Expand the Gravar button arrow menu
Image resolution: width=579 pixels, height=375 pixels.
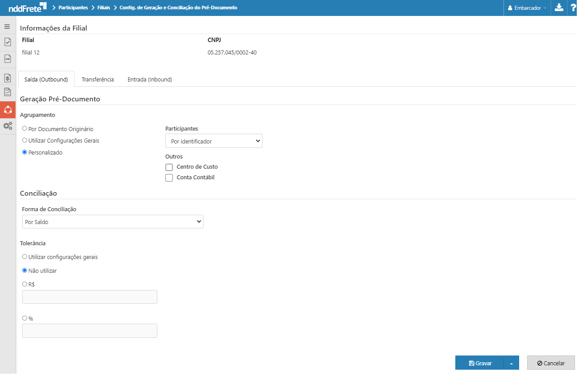511,363
